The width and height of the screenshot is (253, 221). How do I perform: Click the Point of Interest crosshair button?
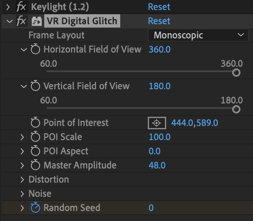tap(157, 123)
